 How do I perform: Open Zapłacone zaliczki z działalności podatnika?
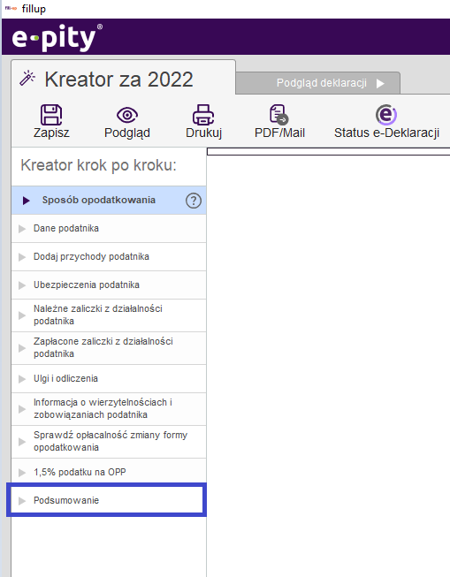pyautogui.click(x=109, y=348)
